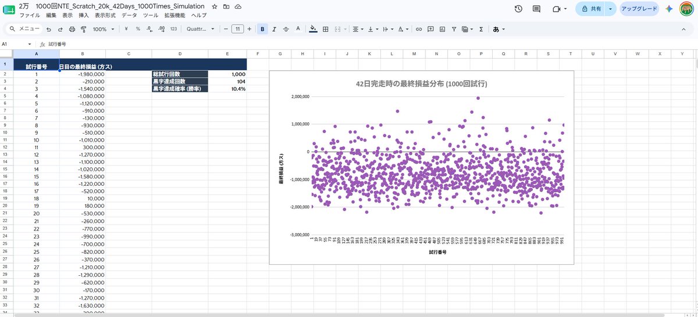The height and width of the screenshot is (317, 698).
Task: Open zoom level 100% dropdown
Action: 103,28
